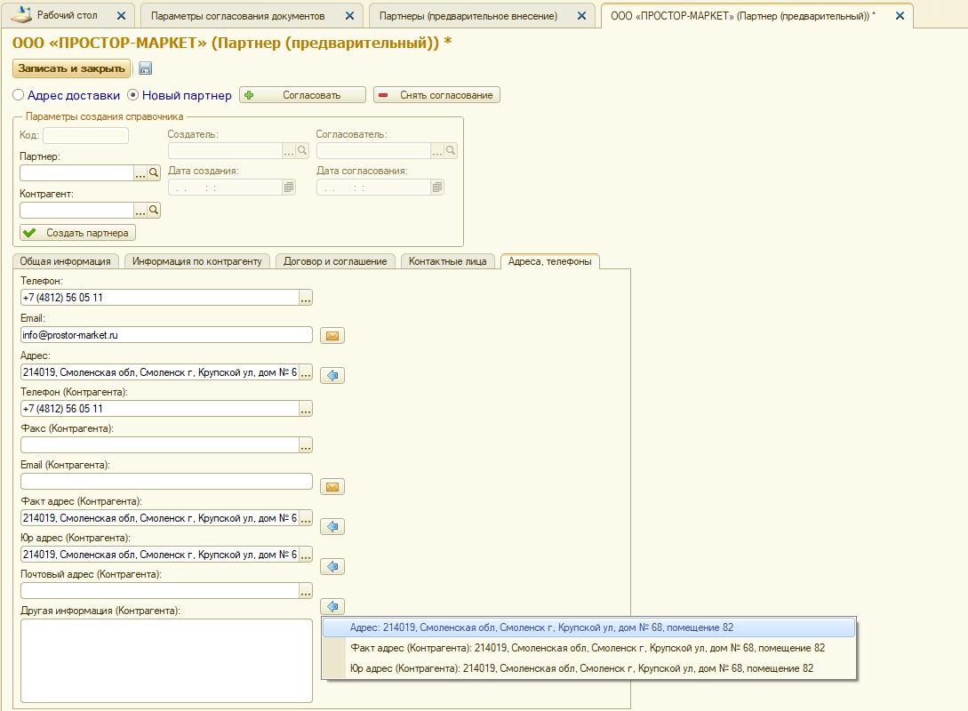Open the Договор и соглашение tab
Viewport: 968px width, 711px height.
coord(334,261)
